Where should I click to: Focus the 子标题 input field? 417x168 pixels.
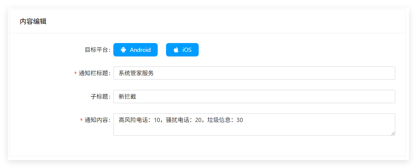(254, 97)
